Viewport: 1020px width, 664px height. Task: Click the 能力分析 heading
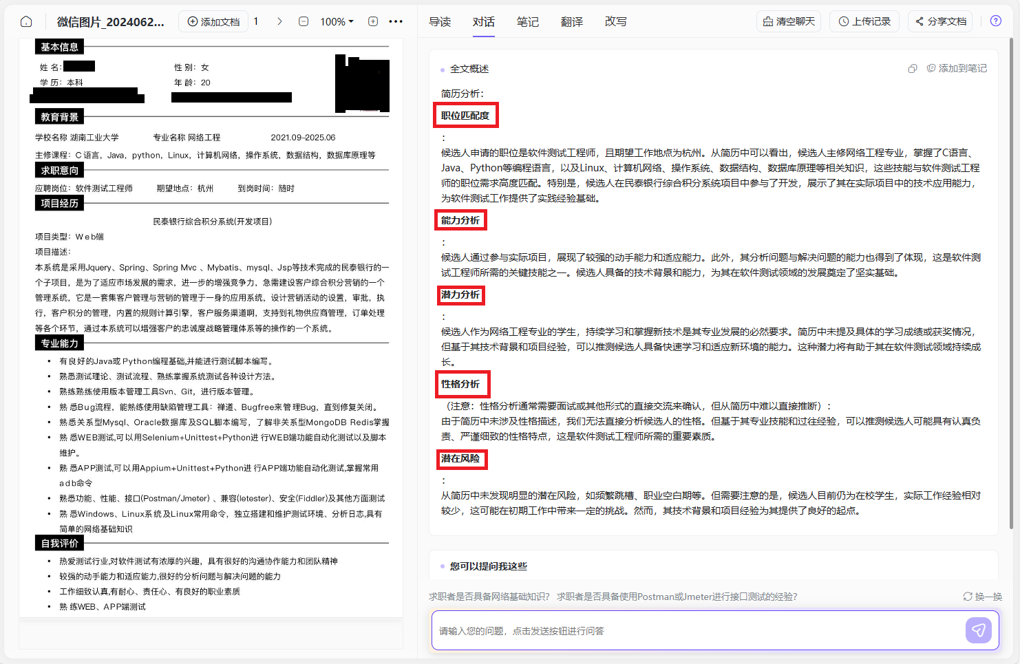click(460, 220)
